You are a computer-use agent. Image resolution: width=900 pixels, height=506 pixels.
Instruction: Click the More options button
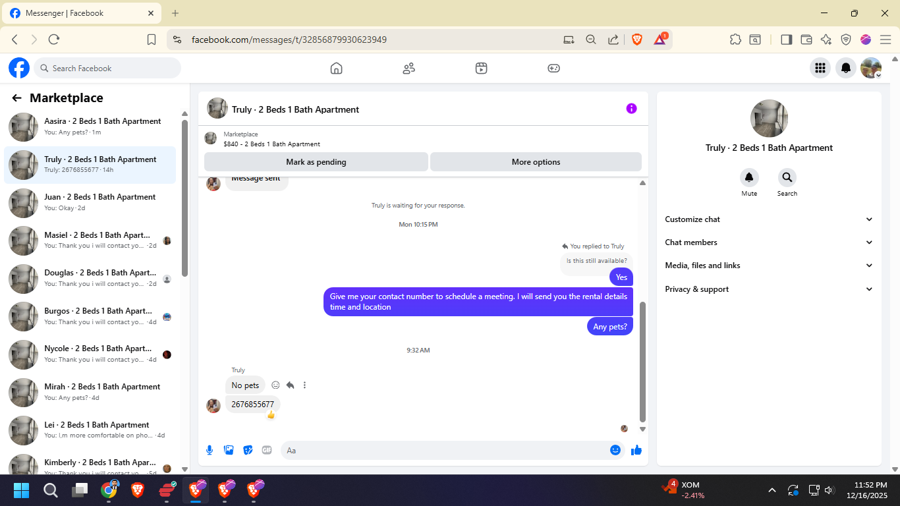536,162
